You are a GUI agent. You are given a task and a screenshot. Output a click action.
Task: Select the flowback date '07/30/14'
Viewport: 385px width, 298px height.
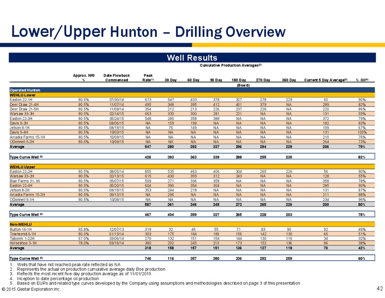pos(117,100)
